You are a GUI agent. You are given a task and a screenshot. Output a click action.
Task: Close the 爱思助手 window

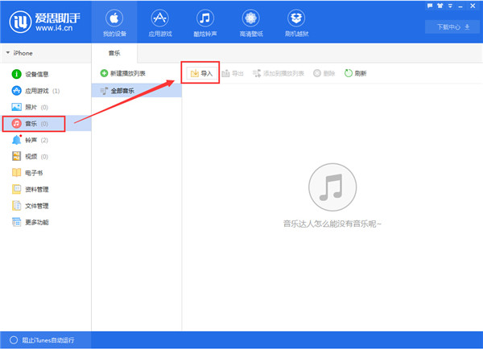pos(473,6)
